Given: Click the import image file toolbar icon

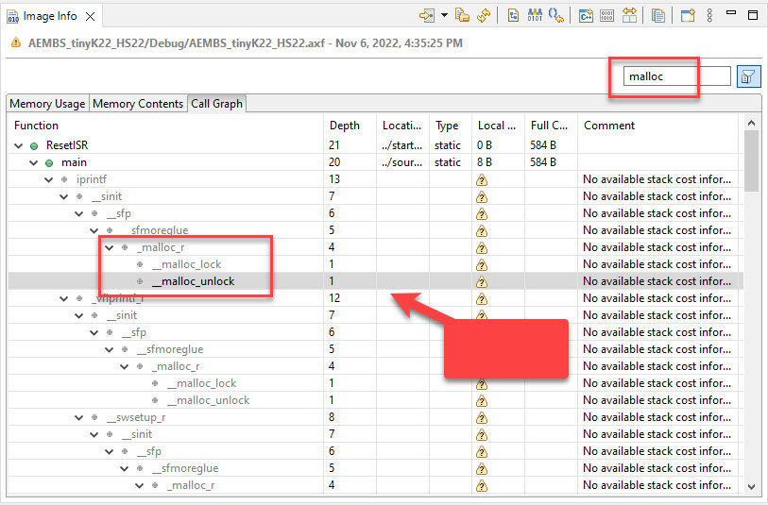Looking at the screenshot, I should 429,15.
